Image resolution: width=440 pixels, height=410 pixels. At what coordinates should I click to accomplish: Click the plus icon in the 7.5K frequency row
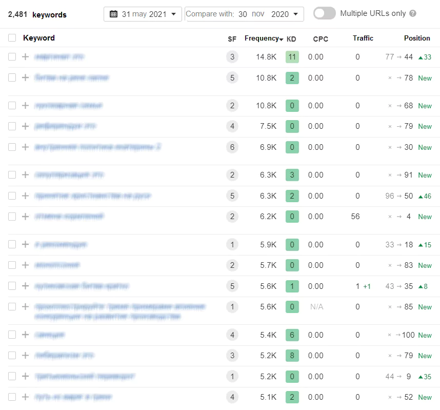(26, 126)
